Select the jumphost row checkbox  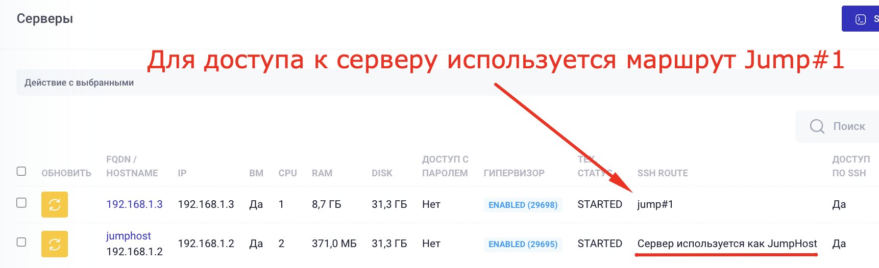coord(21,242)
